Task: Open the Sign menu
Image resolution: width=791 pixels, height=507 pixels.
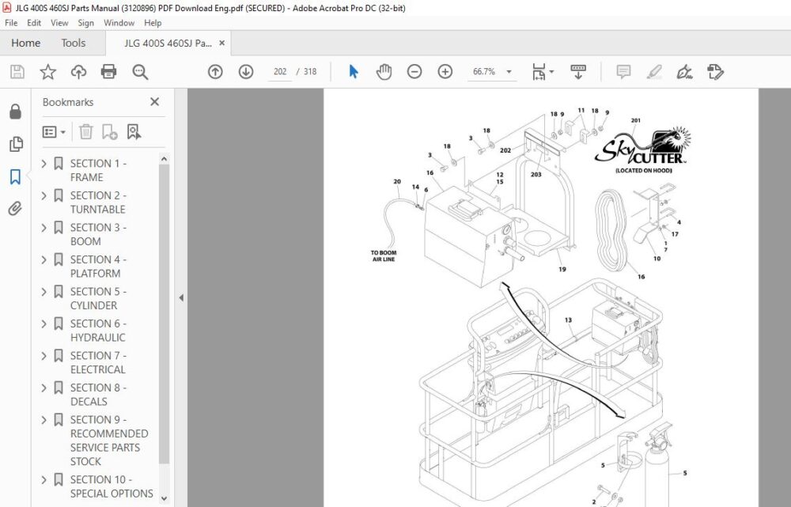Action: [85, 23]
